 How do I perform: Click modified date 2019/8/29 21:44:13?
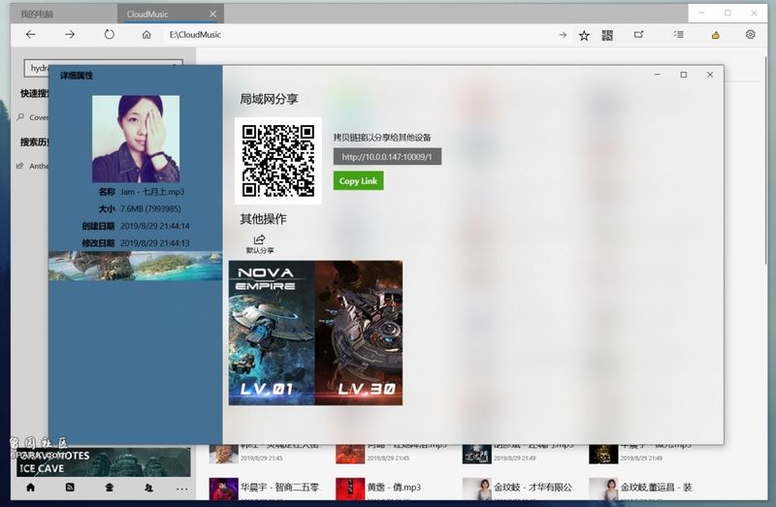[155, 243]
